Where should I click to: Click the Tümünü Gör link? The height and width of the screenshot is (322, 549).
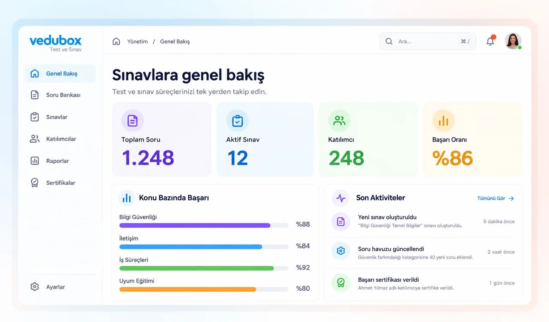[x=491, y=199]
